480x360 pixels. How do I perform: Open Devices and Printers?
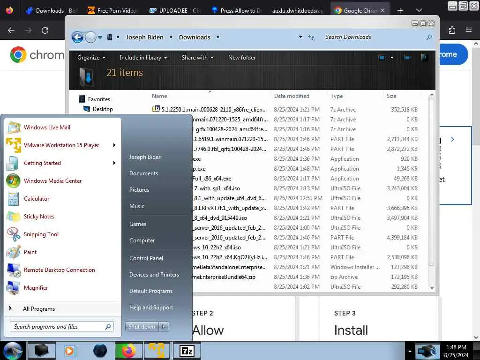point(154,275)
